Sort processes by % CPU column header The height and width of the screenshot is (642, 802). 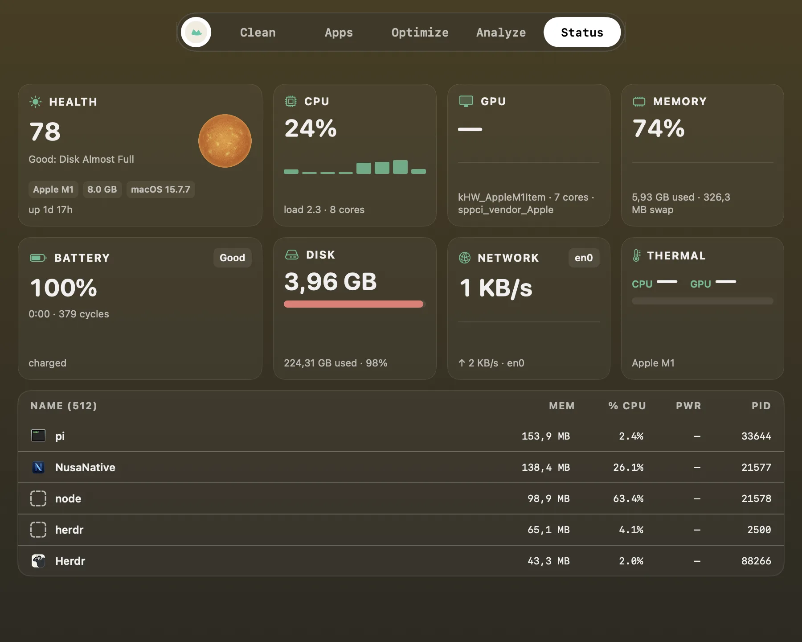point(627,406)
